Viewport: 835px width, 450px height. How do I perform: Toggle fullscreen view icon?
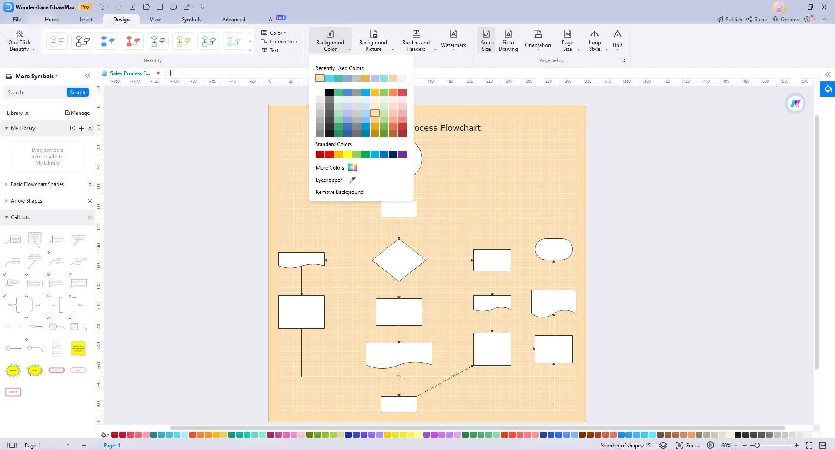tap(809, 445)
